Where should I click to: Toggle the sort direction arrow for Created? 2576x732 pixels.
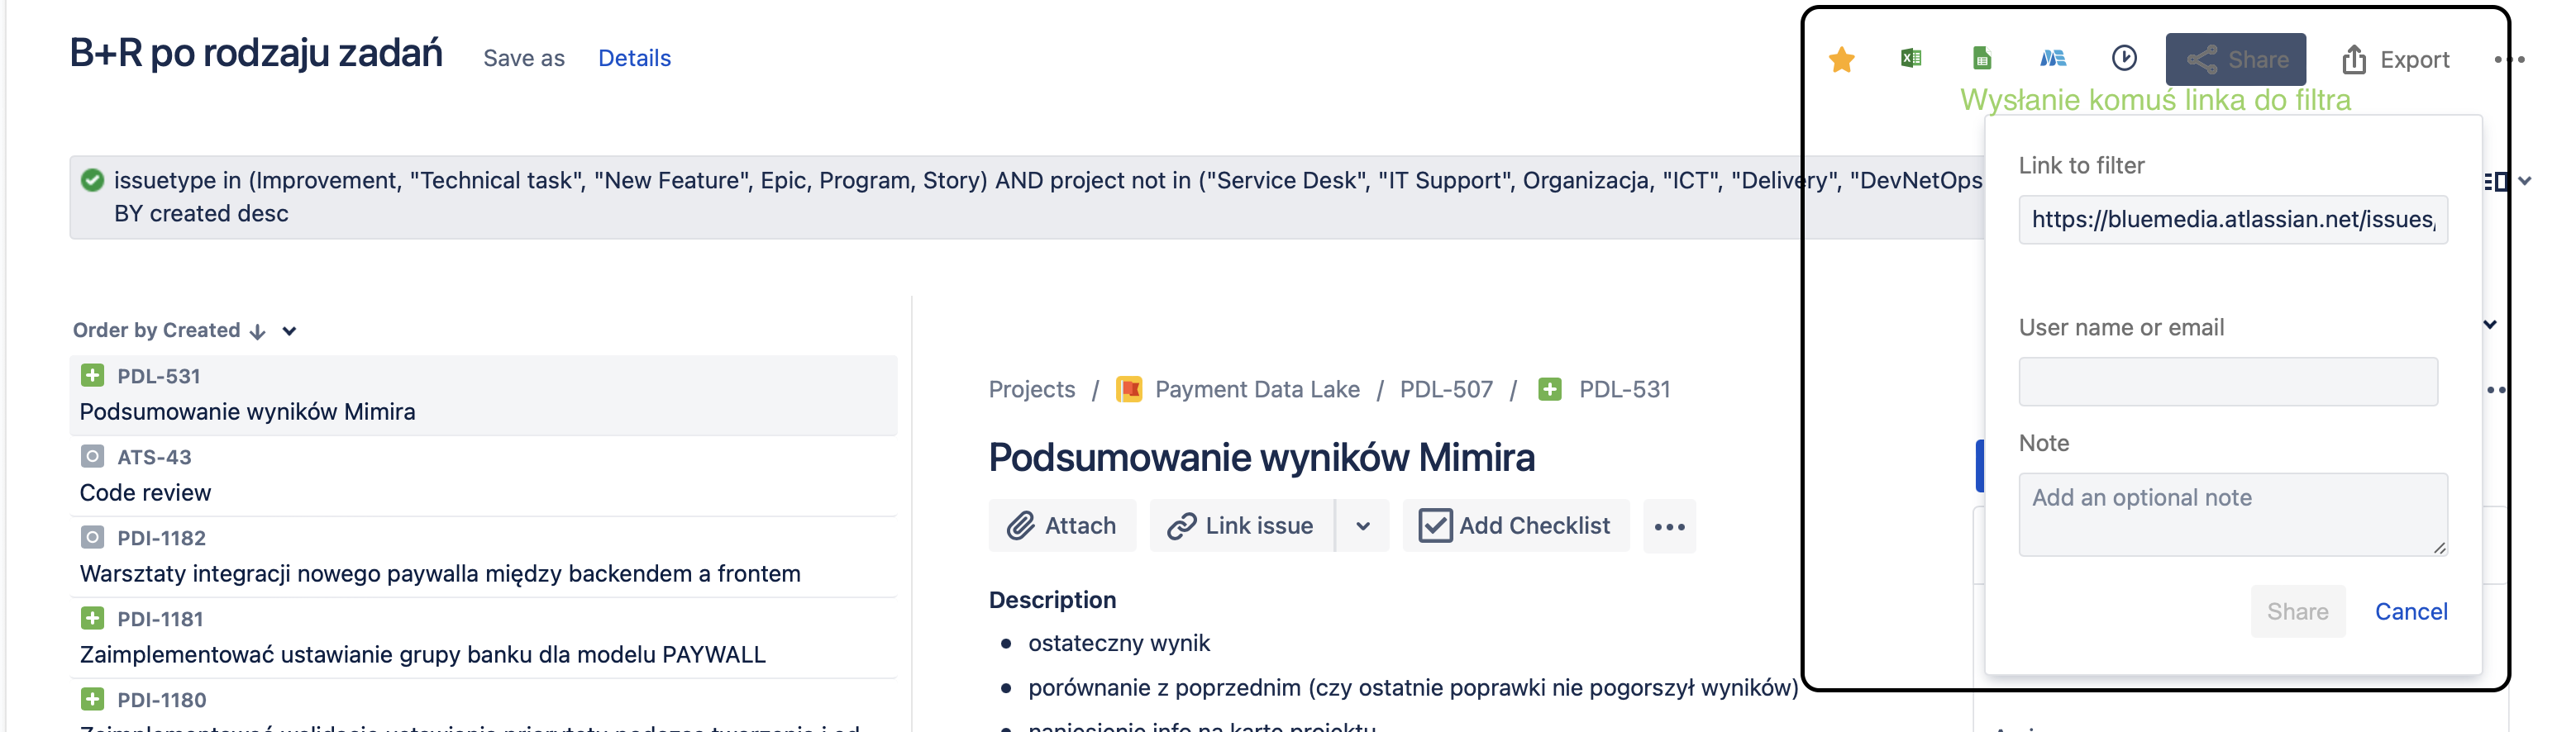(x=258, y=332)
